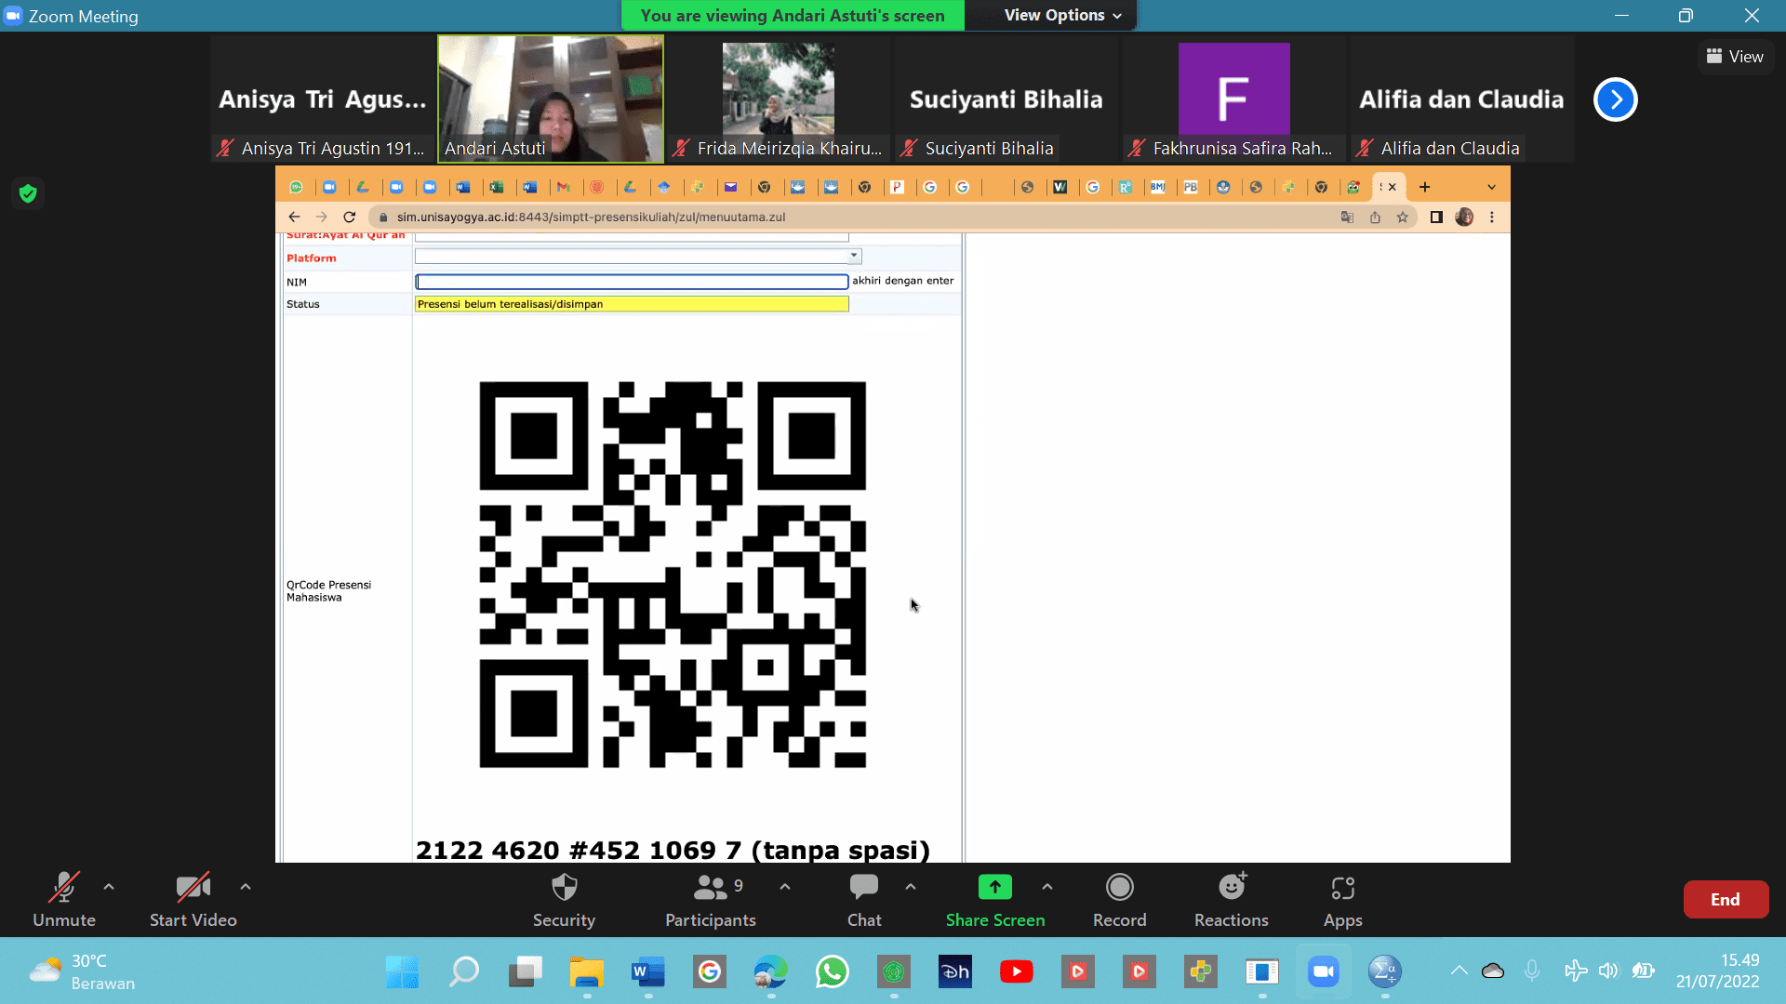
Task: Toggle browser side panel icon
Action: pyautogui.click(x=1436, y=217)
